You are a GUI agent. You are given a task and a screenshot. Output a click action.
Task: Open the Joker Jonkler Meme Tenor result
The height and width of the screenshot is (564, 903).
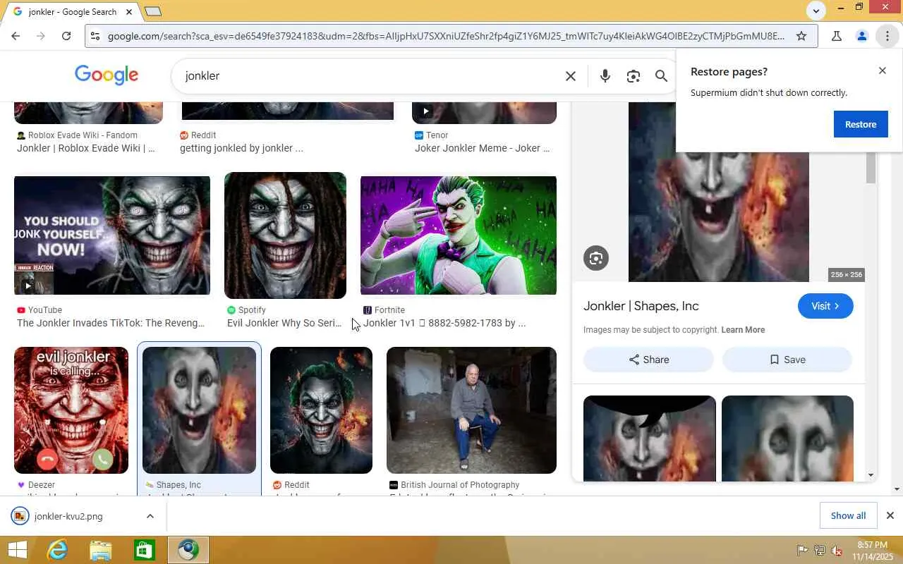point(483,148)
